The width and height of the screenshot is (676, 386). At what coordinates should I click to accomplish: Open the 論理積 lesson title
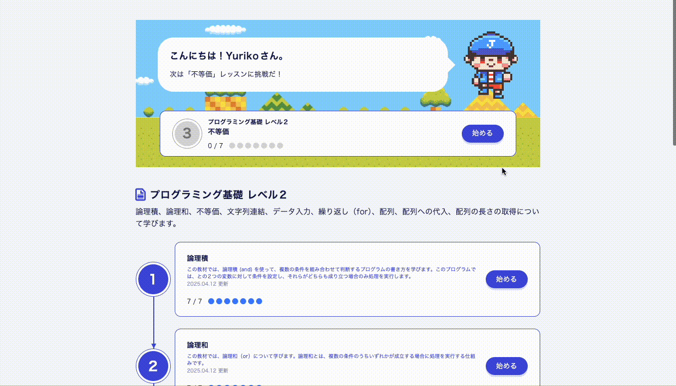click(x=198, y=258)
